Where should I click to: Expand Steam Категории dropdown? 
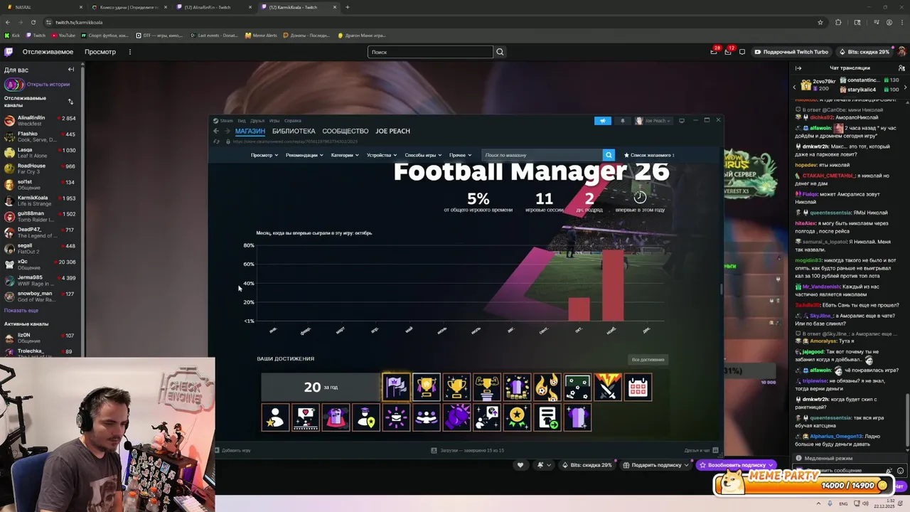point(345,155)
